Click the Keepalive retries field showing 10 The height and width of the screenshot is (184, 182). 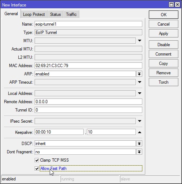[x=111, y=132]
